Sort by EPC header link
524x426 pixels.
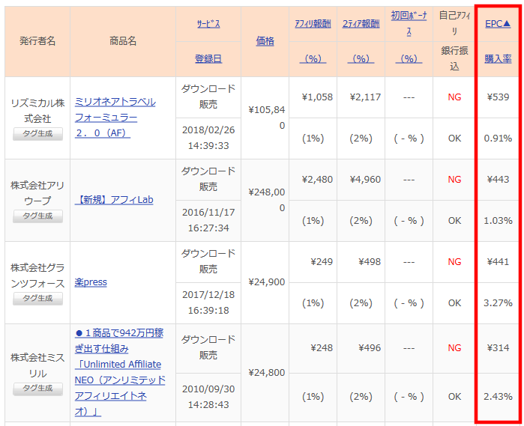[498, 24]
